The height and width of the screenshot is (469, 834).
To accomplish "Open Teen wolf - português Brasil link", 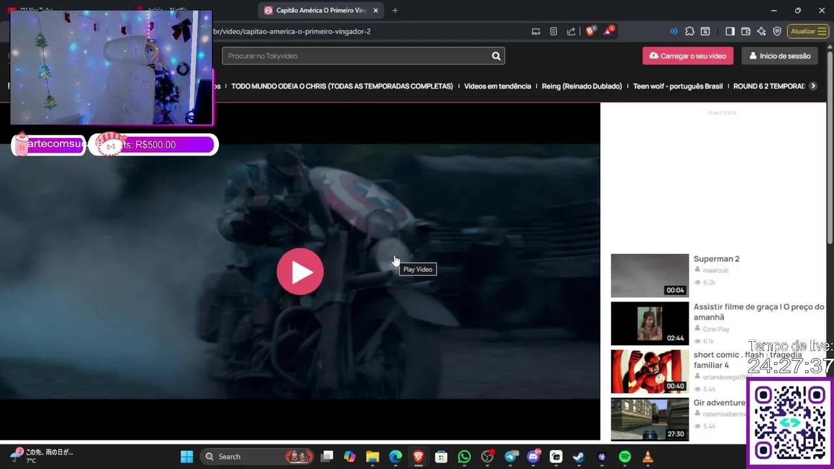I will coord(678,86).
